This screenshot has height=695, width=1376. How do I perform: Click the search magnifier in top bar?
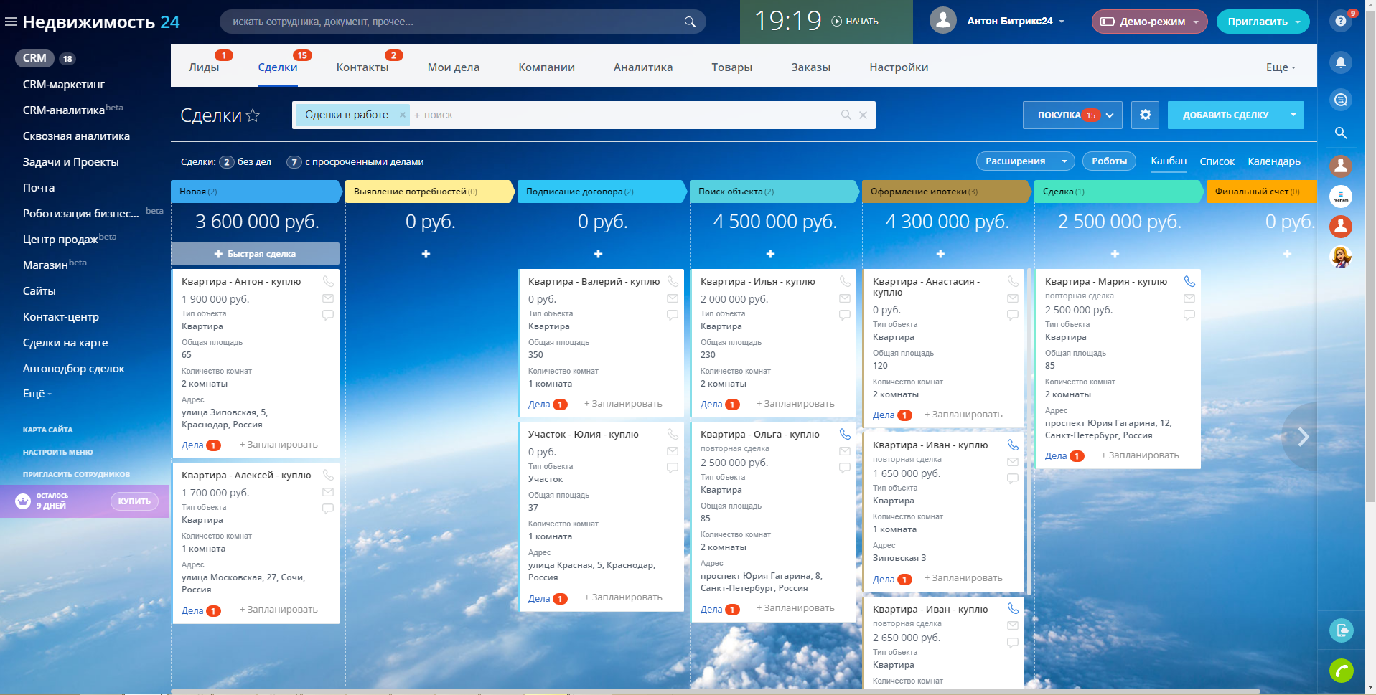click(x=690, y=22)
